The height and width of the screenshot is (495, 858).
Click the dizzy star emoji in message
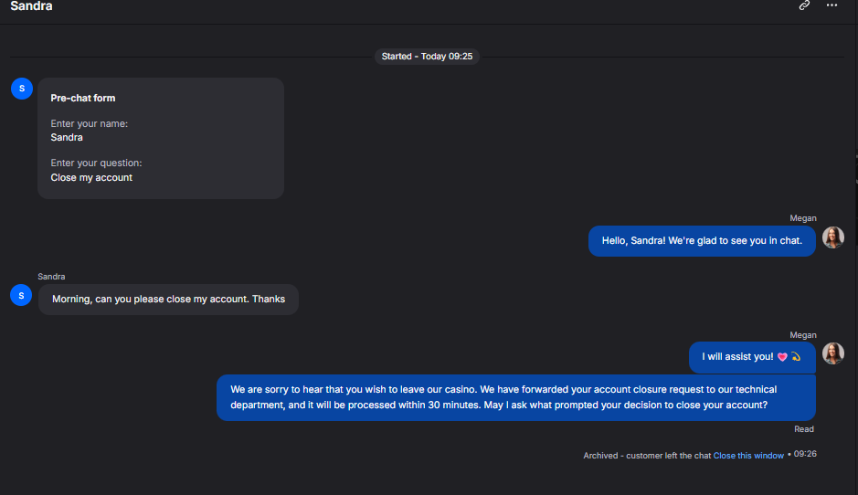[x=796, y=356]
